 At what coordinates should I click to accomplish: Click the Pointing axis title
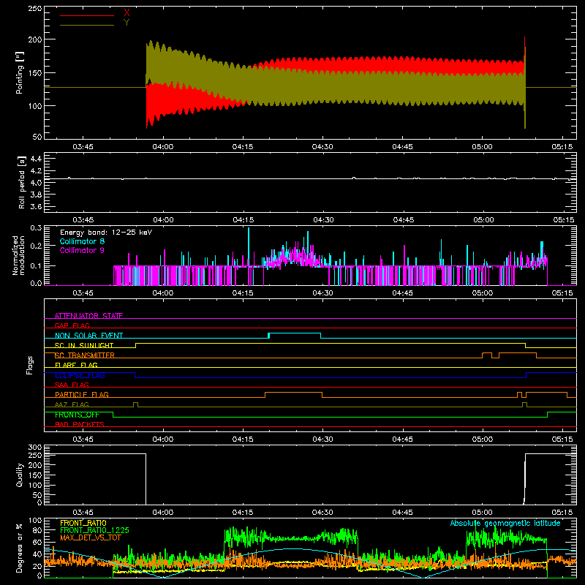click(x=20, y=72)
